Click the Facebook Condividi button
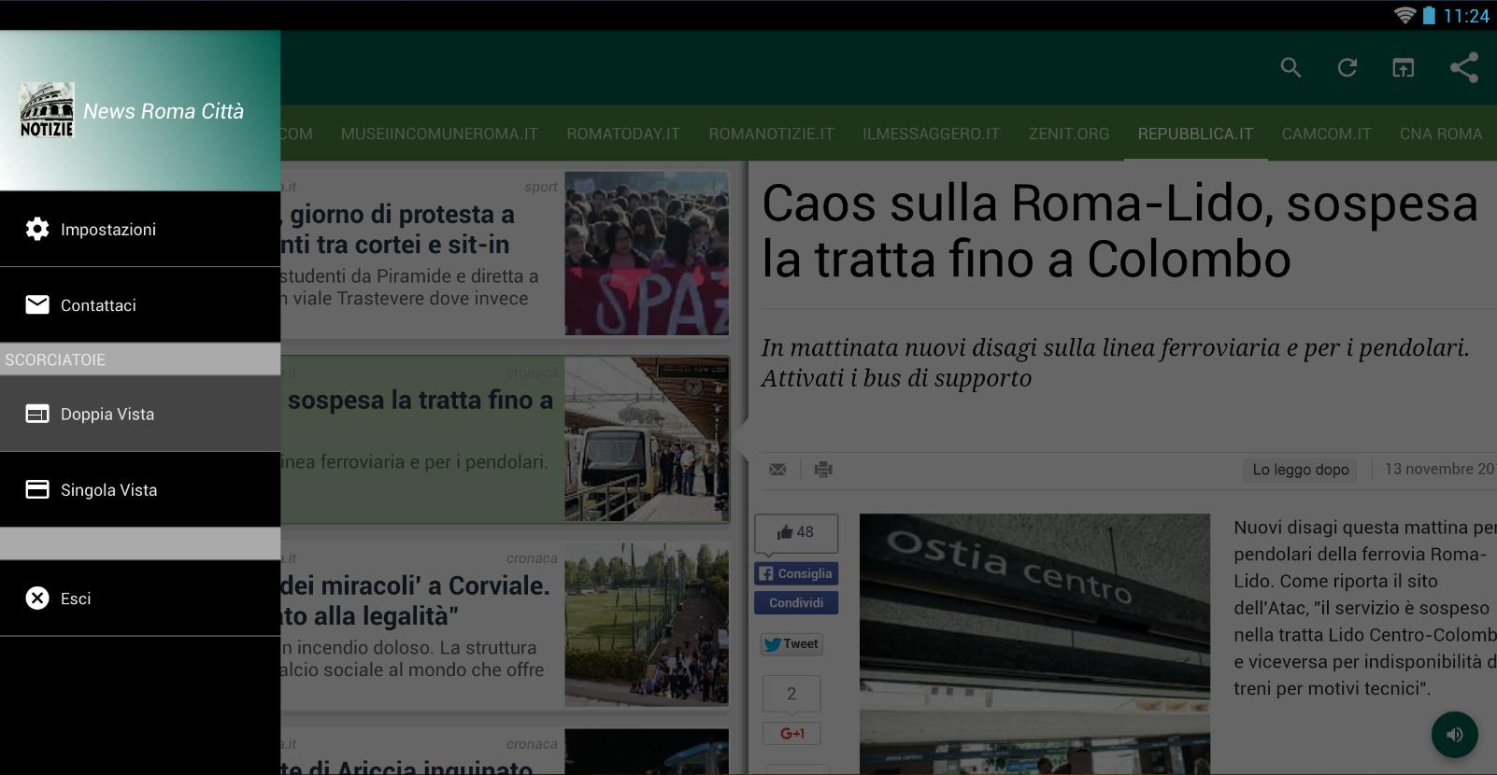The image size is (1497, 775). click(796, 602)
